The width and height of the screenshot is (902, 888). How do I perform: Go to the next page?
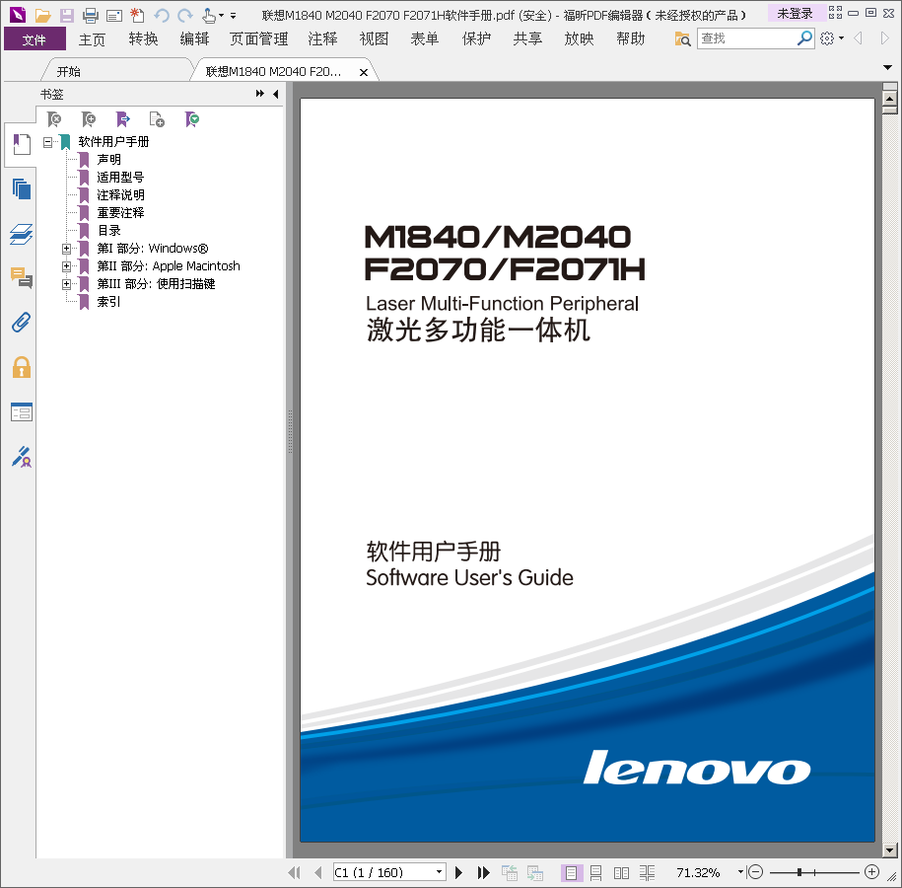458,872
